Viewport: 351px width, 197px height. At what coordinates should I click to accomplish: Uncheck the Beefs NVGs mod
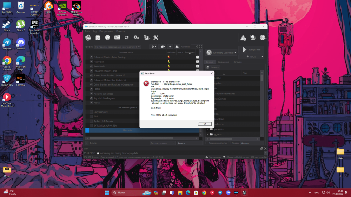pos(91,66)
